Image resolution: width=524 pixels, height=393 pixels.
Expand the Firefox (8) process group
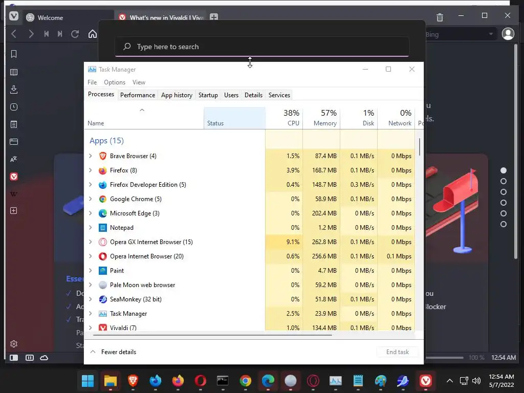pos(91,170)
